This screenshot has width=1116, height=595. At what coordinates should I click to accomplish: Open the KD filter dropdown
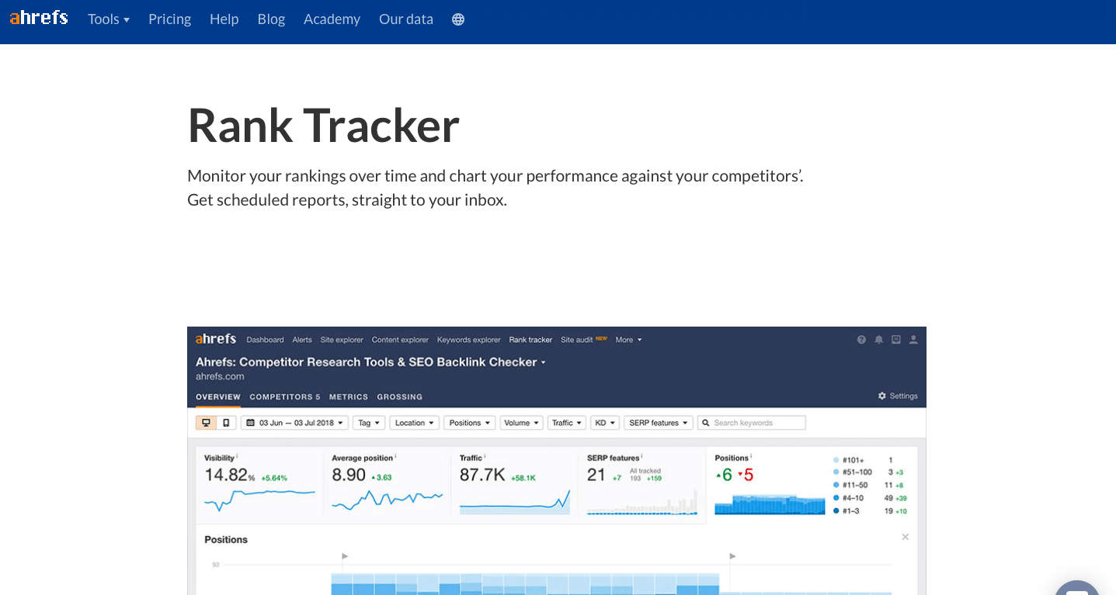pos(605,423)
